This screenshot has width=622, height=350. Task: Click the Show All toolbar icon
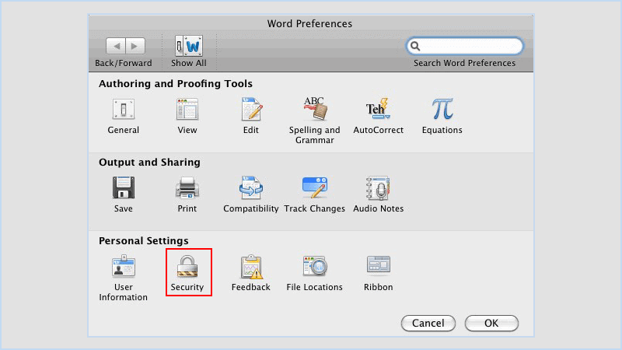pyautogui.click(x=189, y=46)
